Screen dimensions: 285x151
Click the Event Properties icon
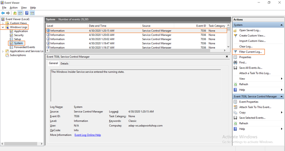[235, 102]
